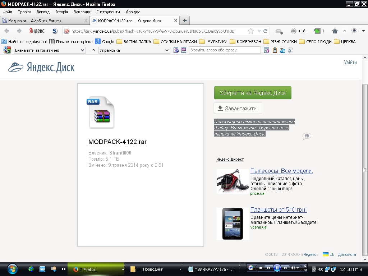
Task: Open the Google bookmark
Action: (105, 42)
